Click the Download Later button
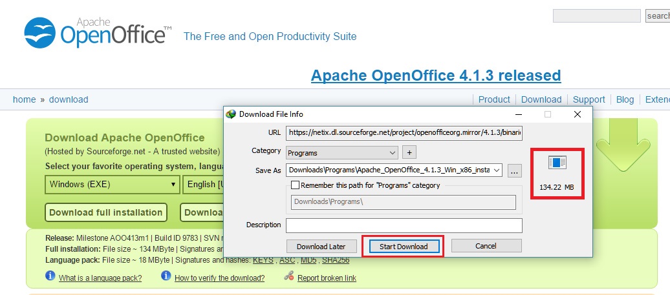Image resolution: width=670 pixels, height=295 pixels. (321, 247)
